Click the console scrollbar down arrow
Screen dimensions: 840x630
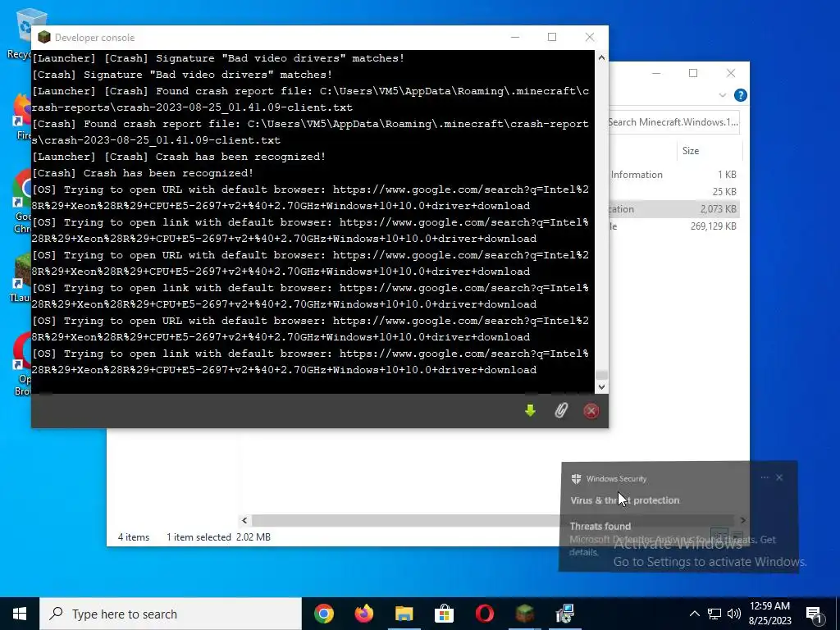(601, 387)
